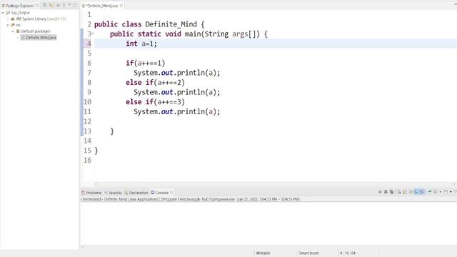The height and width of the screenshot is (257, 457).
Task: Toggle code folding at line 3
Action: (x=93, y=34)
